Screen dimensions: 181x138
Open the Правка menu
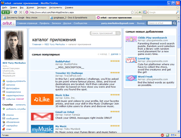click(x=13, y=8)
